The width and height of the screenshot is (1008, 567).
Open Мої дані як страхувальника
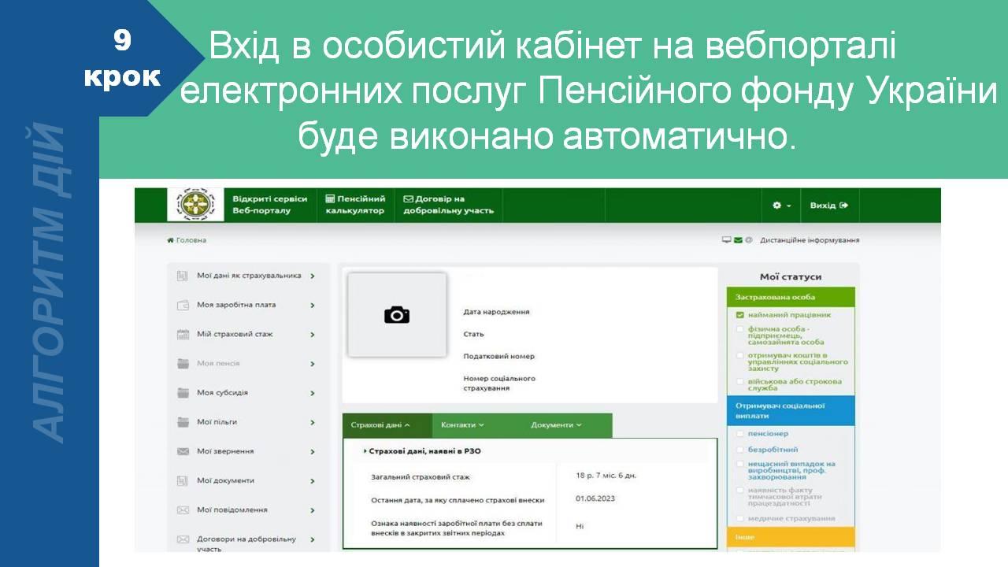(x=249, y=276)
